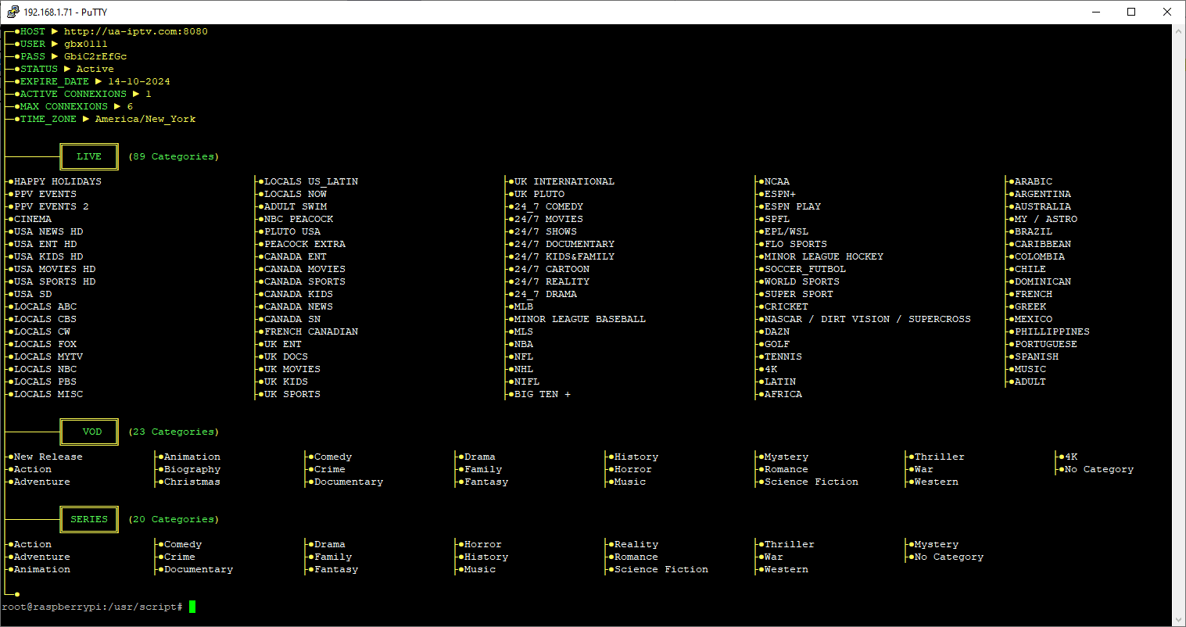Click the 'USA SPORTS HD' entry

click(55, 281)
